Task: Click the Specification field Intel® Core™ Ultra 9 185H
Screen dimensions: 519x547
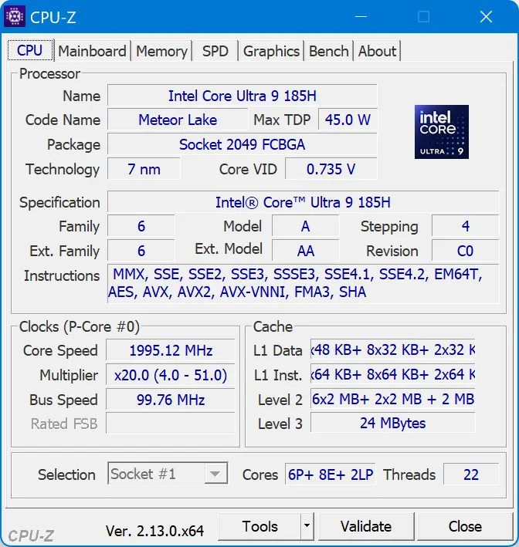Action: point(303,201)
